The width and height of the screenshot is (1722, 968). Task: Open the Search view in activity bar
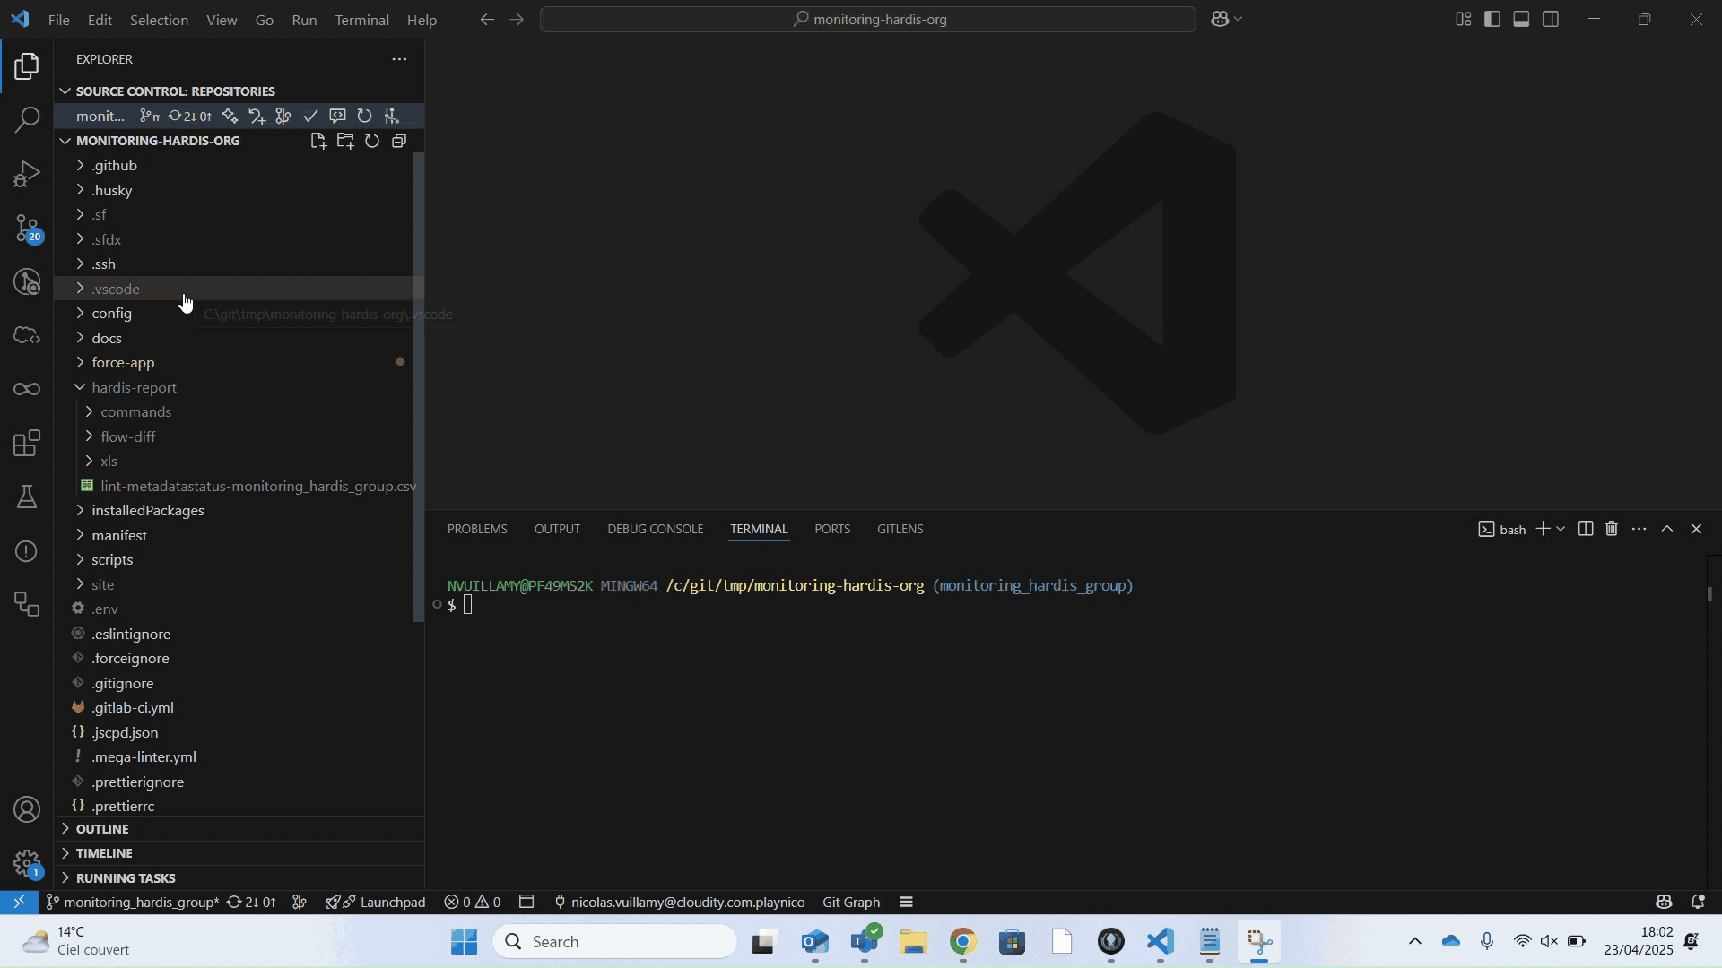pyautogui.click(x=27, y=120)
